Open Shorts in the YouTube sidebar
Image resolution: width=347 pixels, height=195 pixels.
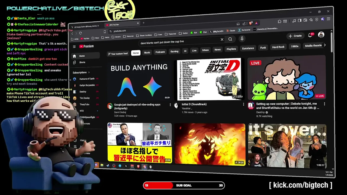click(x=82, y=62)
